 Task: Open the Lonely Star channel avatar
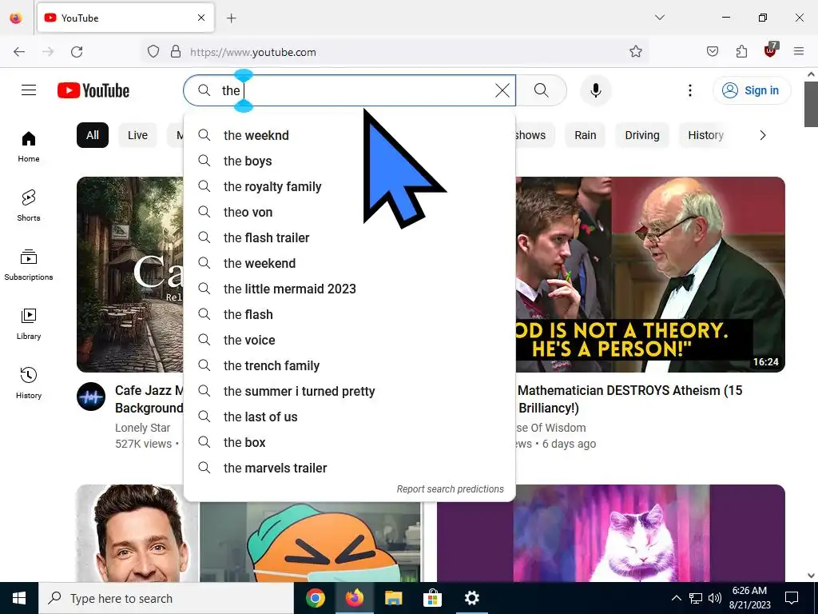91,397
